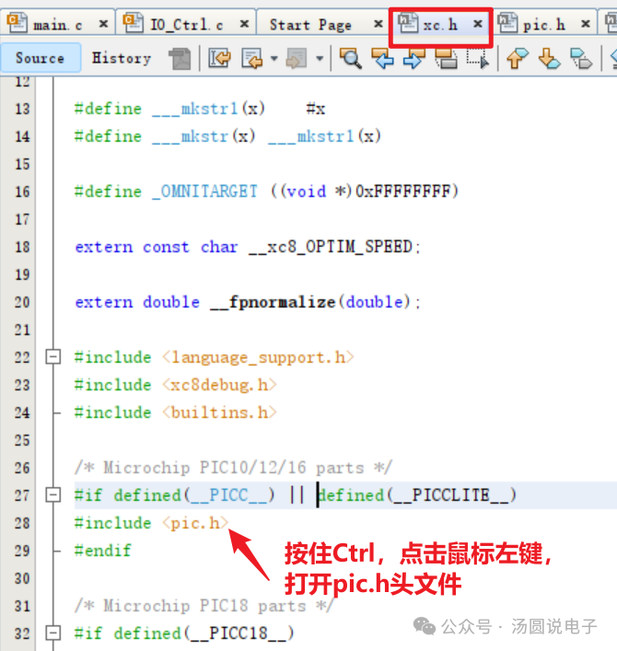Click <xc8debug.h> include on line 23
This screenshot has width=617, height=651.
tap(219, 385)
